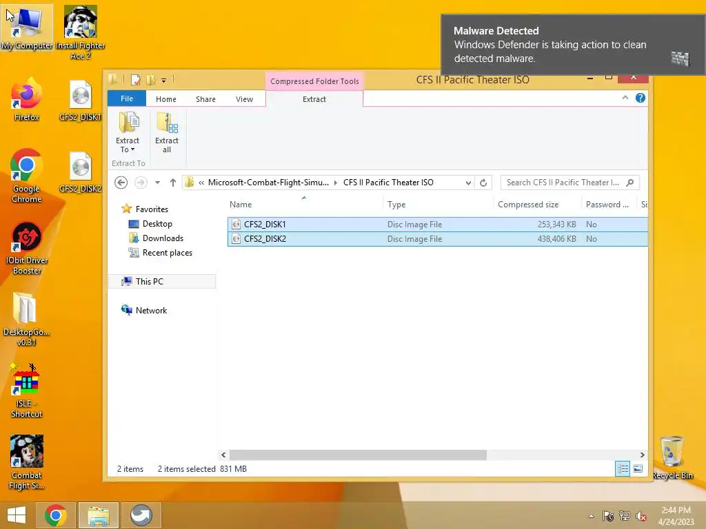Image resolution: width=706 pixels, height=529 pixels.
Task: Click Search CFS II Pacific Theater field
Action: tap(569, 183)
